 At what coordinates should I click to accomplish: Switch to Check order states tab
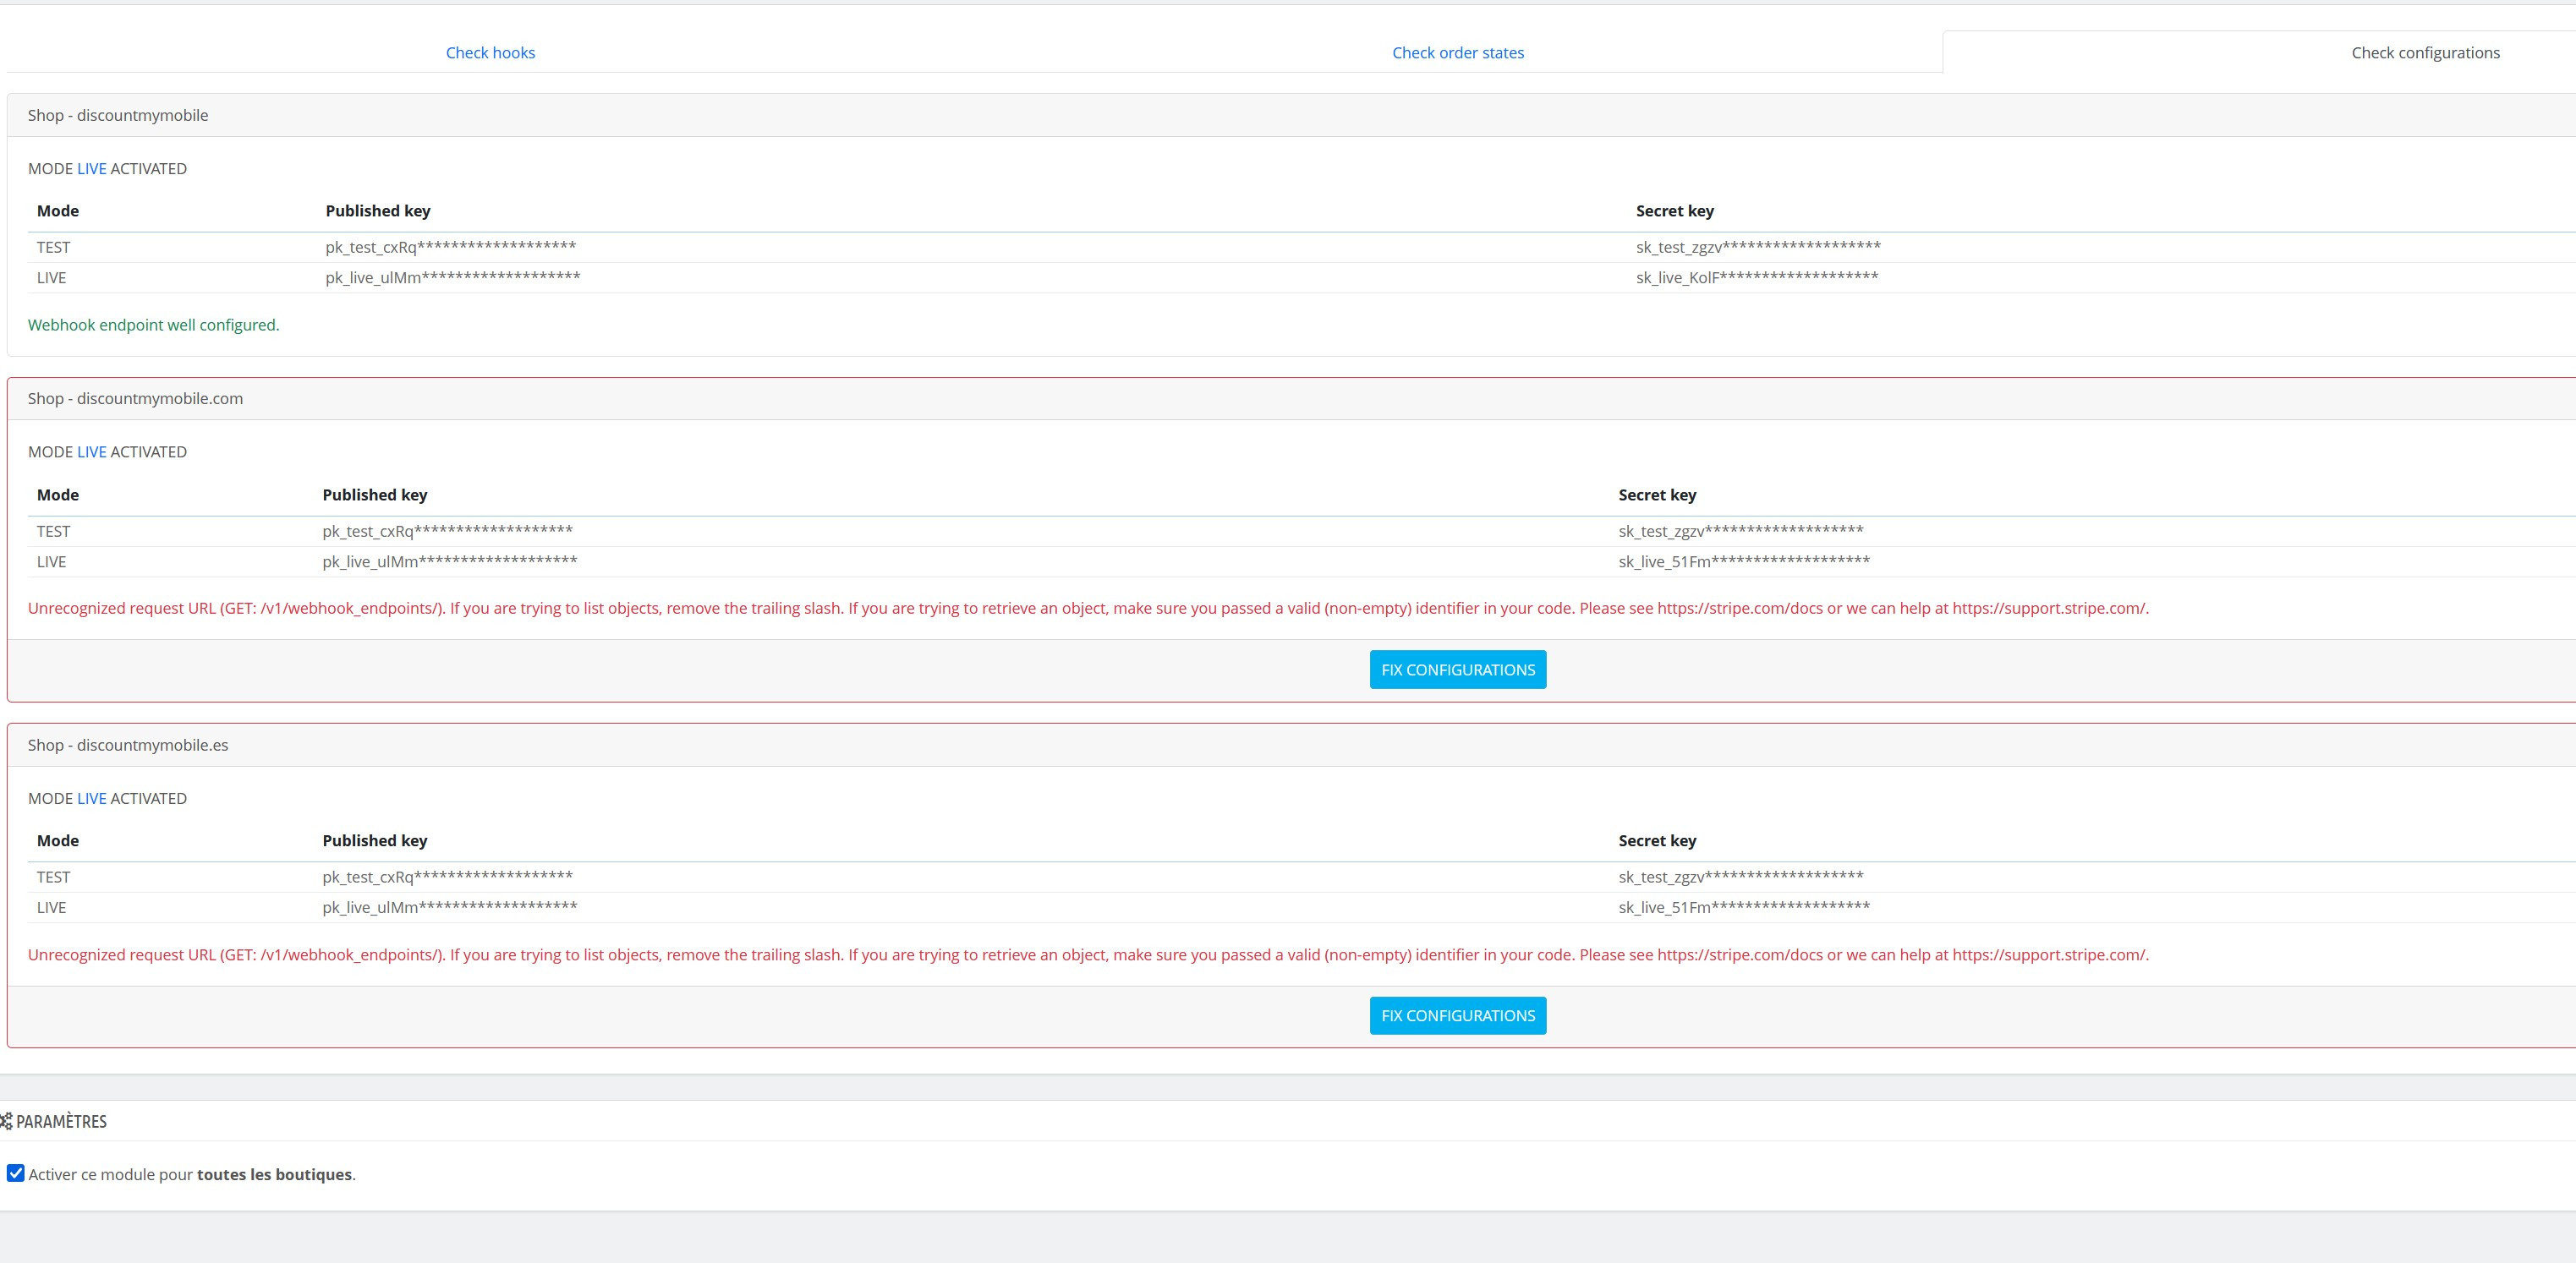pos(1457,53)
